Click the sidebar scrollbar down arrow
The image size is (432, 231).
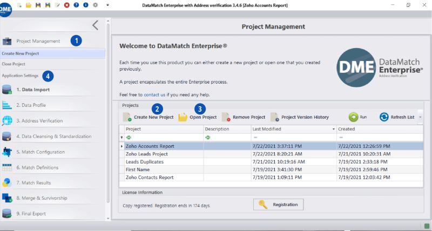tap(107, 219)
